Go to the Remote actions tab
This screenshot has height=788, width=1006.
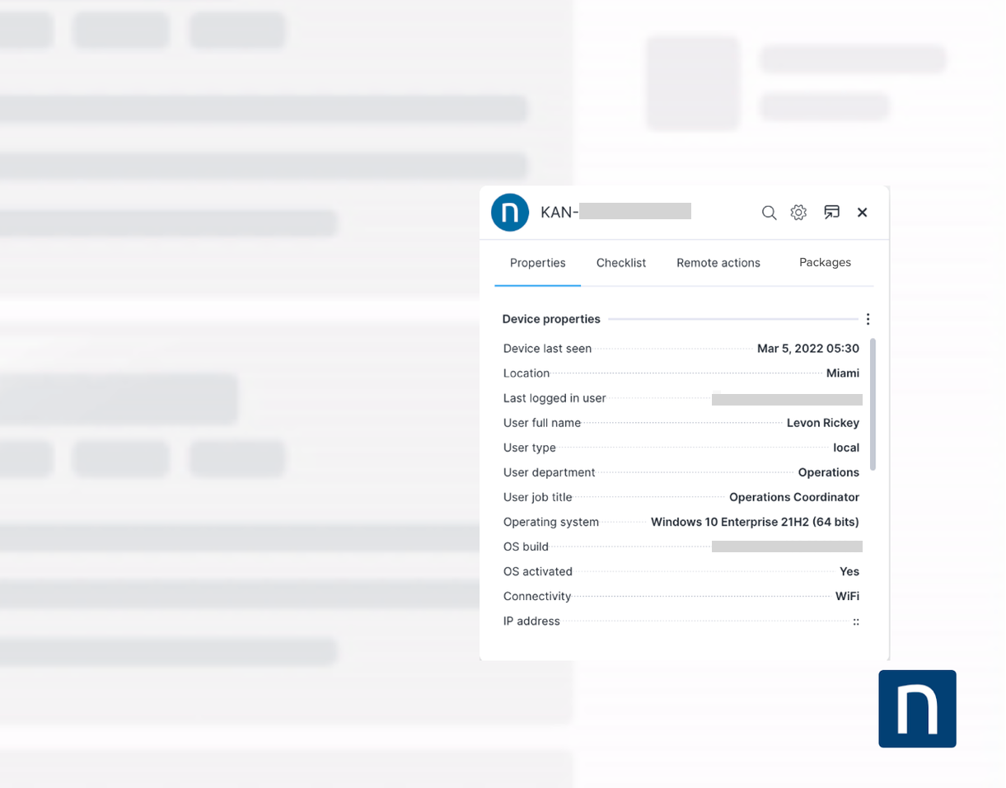[x=718, y=263]
